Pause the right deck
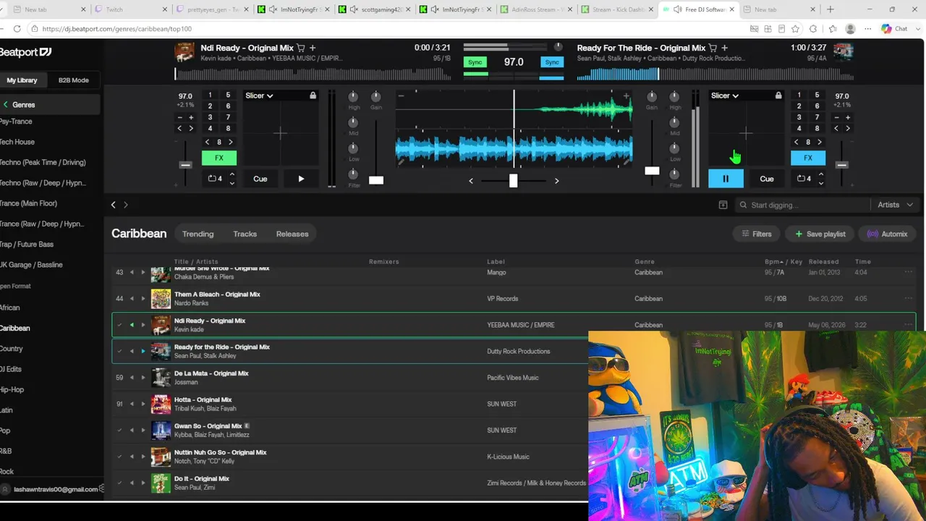The width and height of the screenshot is (926, 521). pyautogui.click(x=726, y=179)
